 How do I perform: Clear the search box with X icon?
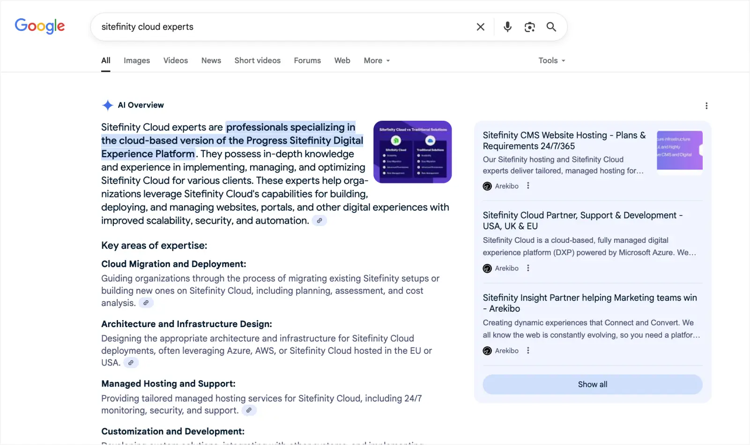click(481, 27)
